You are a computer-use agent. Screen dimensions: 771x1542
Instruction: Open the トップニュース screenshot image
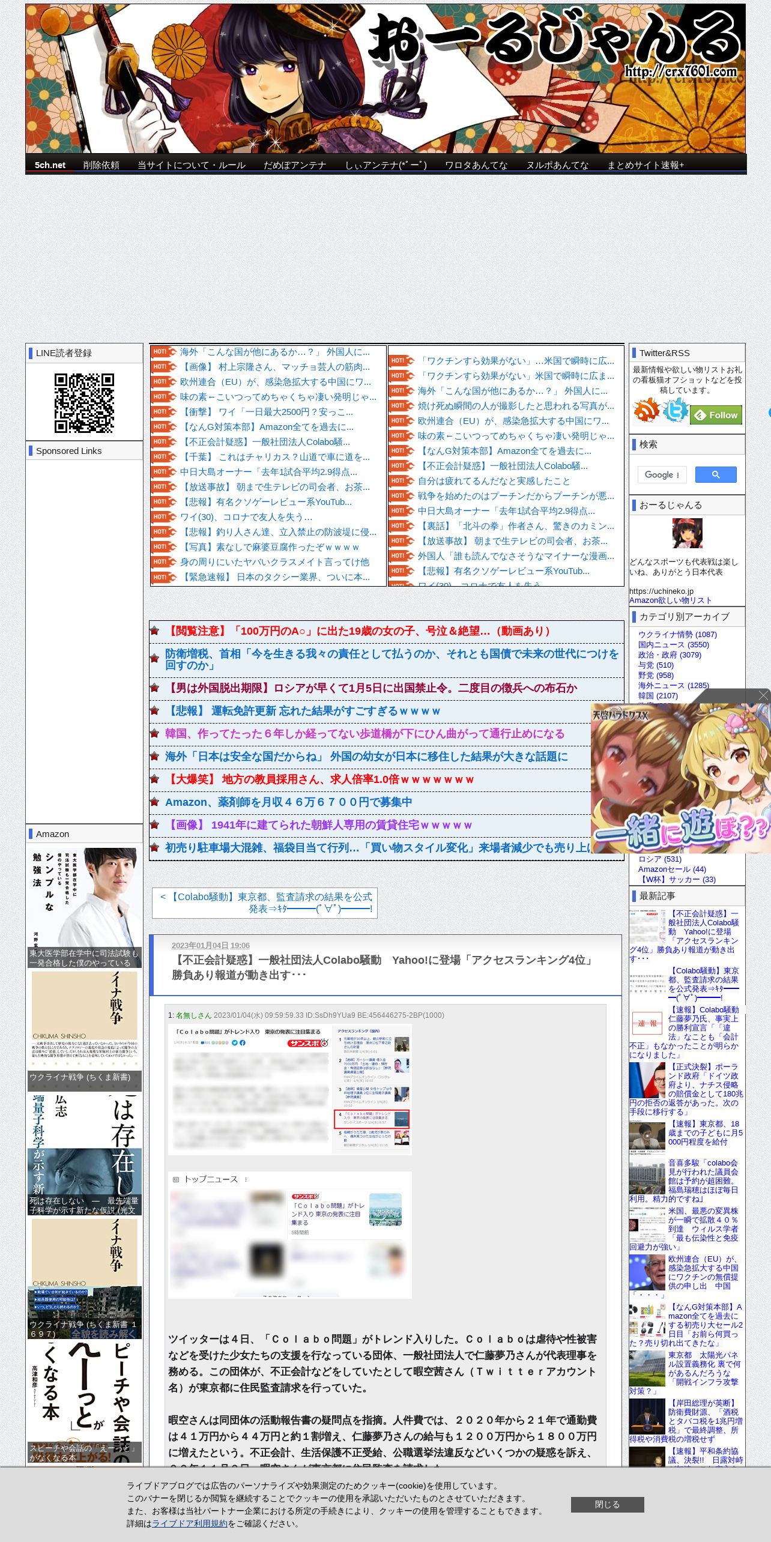coord(289,1235)
